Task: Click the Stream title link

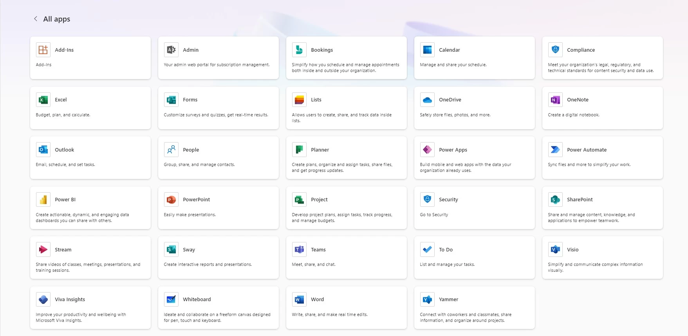Action: tap(63, 250)
